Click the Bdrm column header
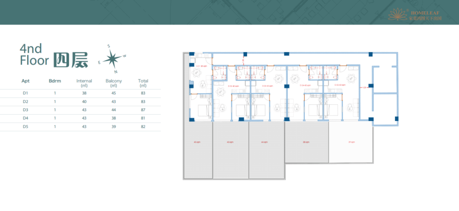459x211 pixels. [55, 81]
